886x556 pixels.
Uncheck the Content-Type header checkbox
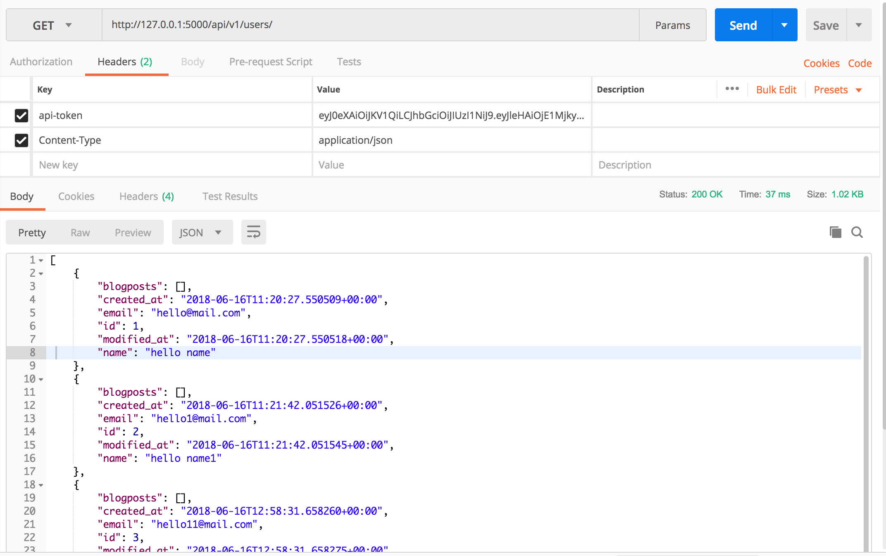coord(21,140)
